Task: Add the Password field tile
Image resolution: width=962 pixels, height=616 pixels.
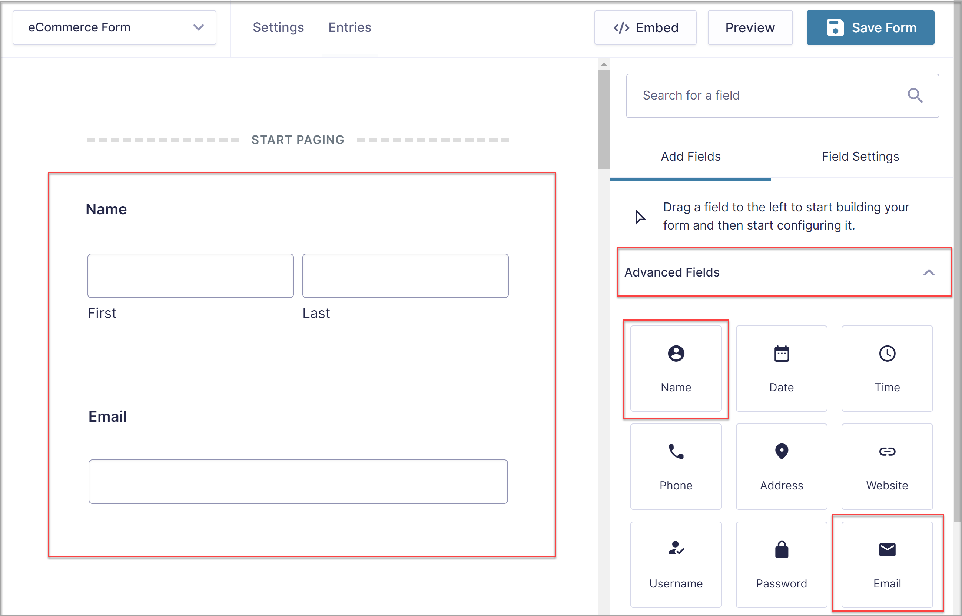Action: point(781,565)
